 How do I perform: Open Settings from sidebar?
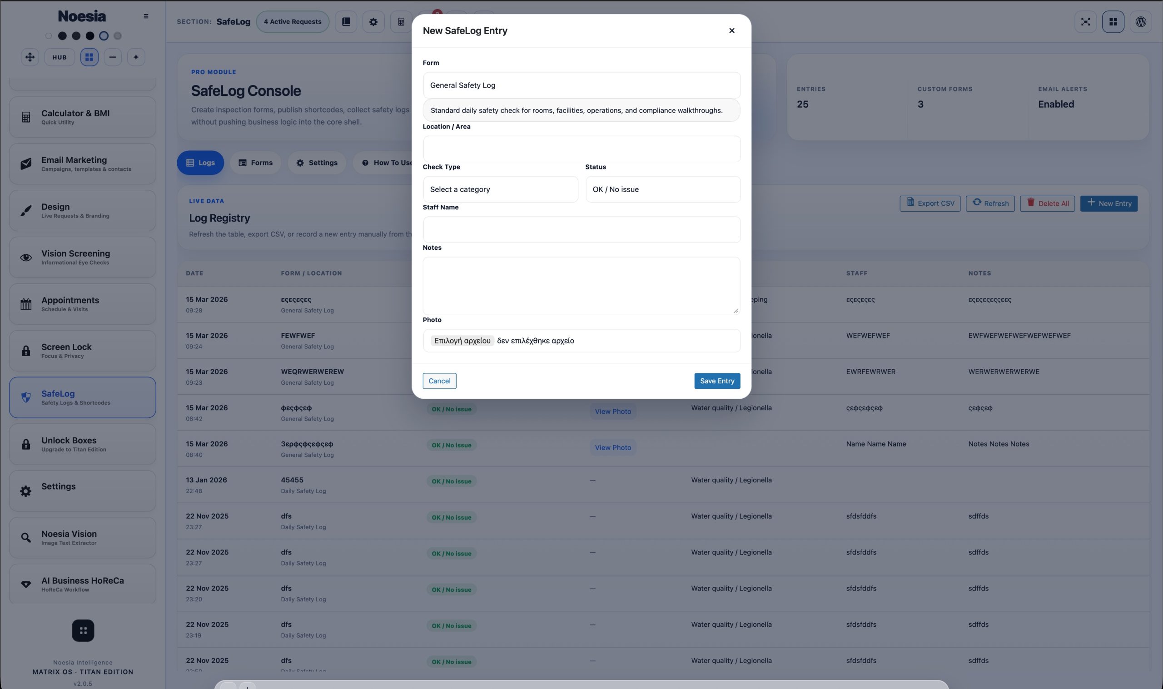pos(82,491)
